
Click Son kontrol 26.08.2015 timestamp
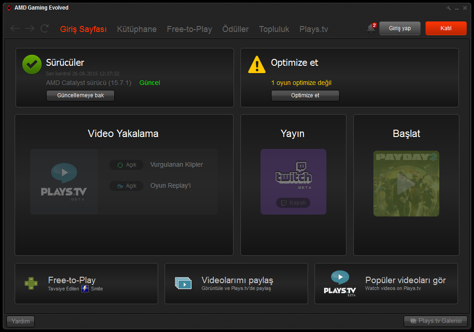[x=83, y=74]
